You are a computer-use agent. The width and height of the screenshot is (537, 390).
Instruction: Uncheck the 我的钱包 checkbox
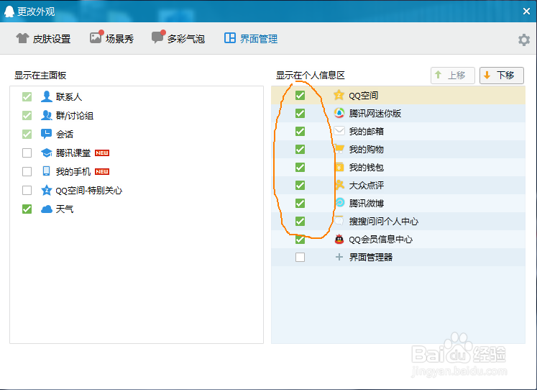click(x=300, y=167)
